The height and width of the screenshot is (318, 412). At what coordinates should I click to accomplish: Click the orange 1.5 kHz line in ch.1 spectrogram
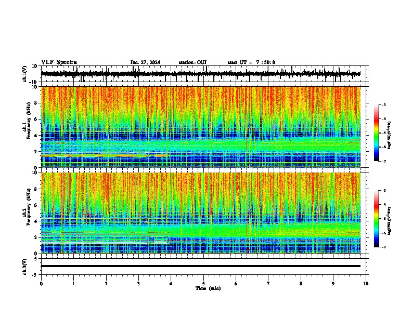click(x=104, y=155)
